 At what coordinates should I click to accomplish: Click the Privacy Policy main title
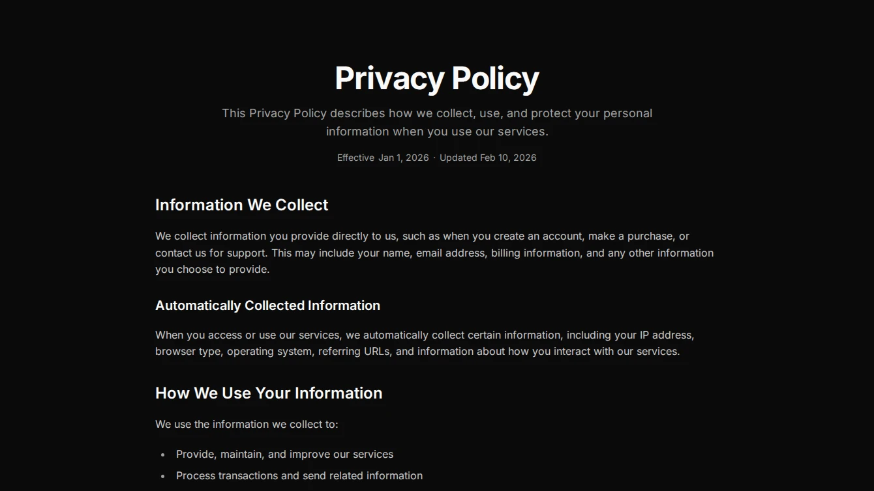coord(436,78)
